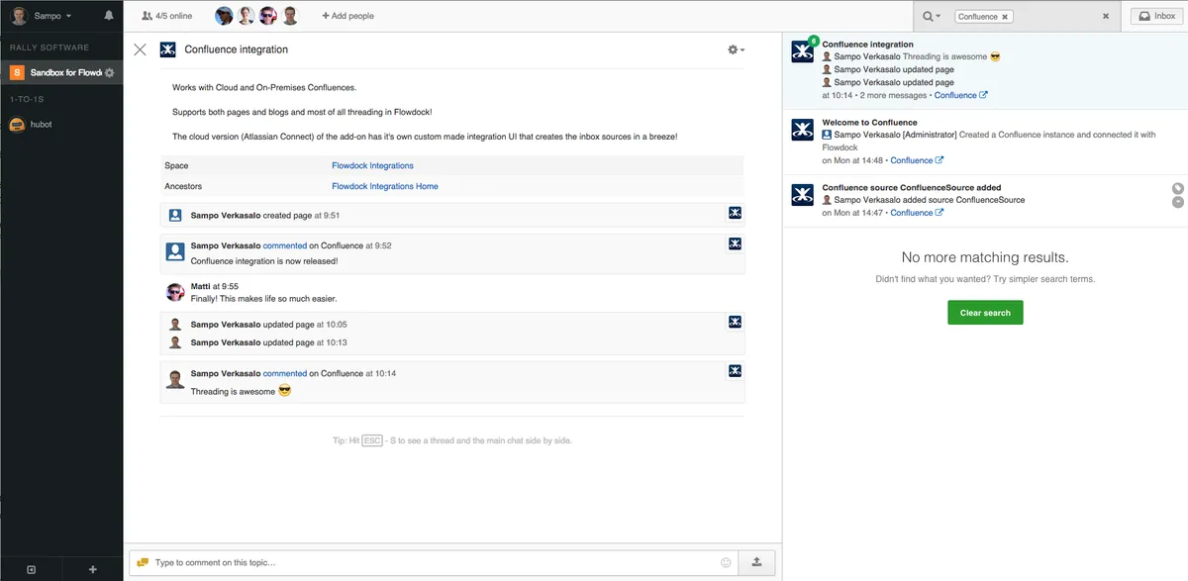Click fourth online user avatar
The width and height of the screenshot is (1188, 581).
[x=289, y=16]
